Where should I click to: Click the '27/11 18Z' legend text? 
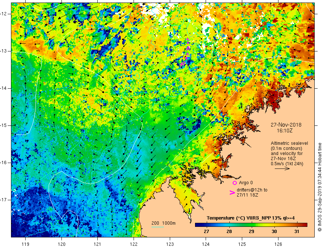tap(247, 195)
